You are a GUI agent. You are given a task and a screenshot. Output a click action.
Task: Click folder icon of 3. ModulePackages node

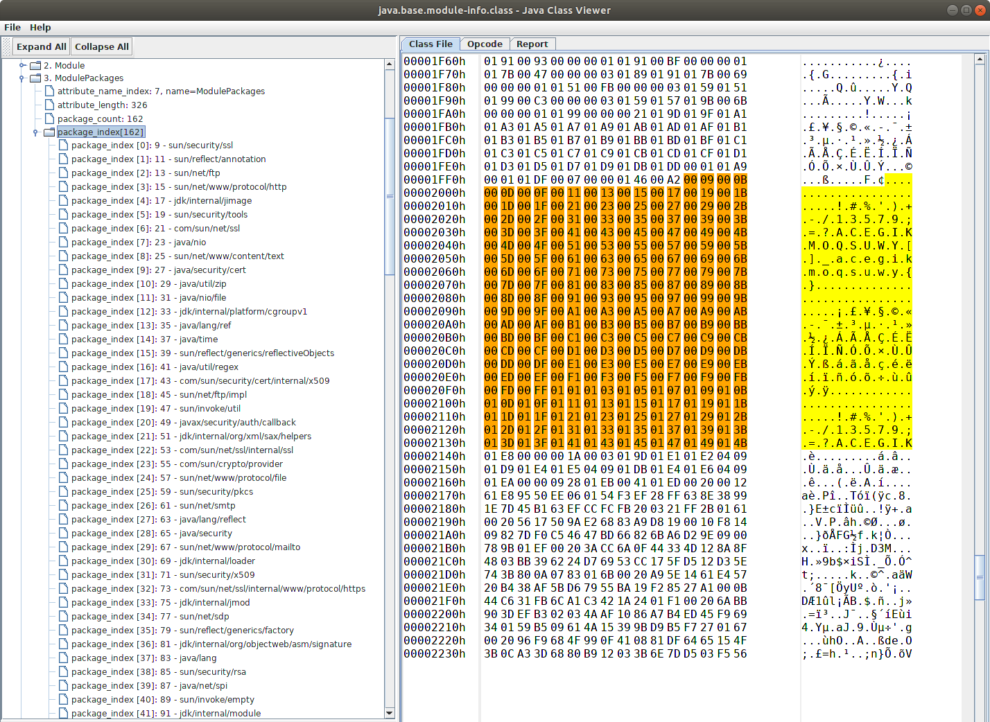pyautogui.click(x=35, y=78)
